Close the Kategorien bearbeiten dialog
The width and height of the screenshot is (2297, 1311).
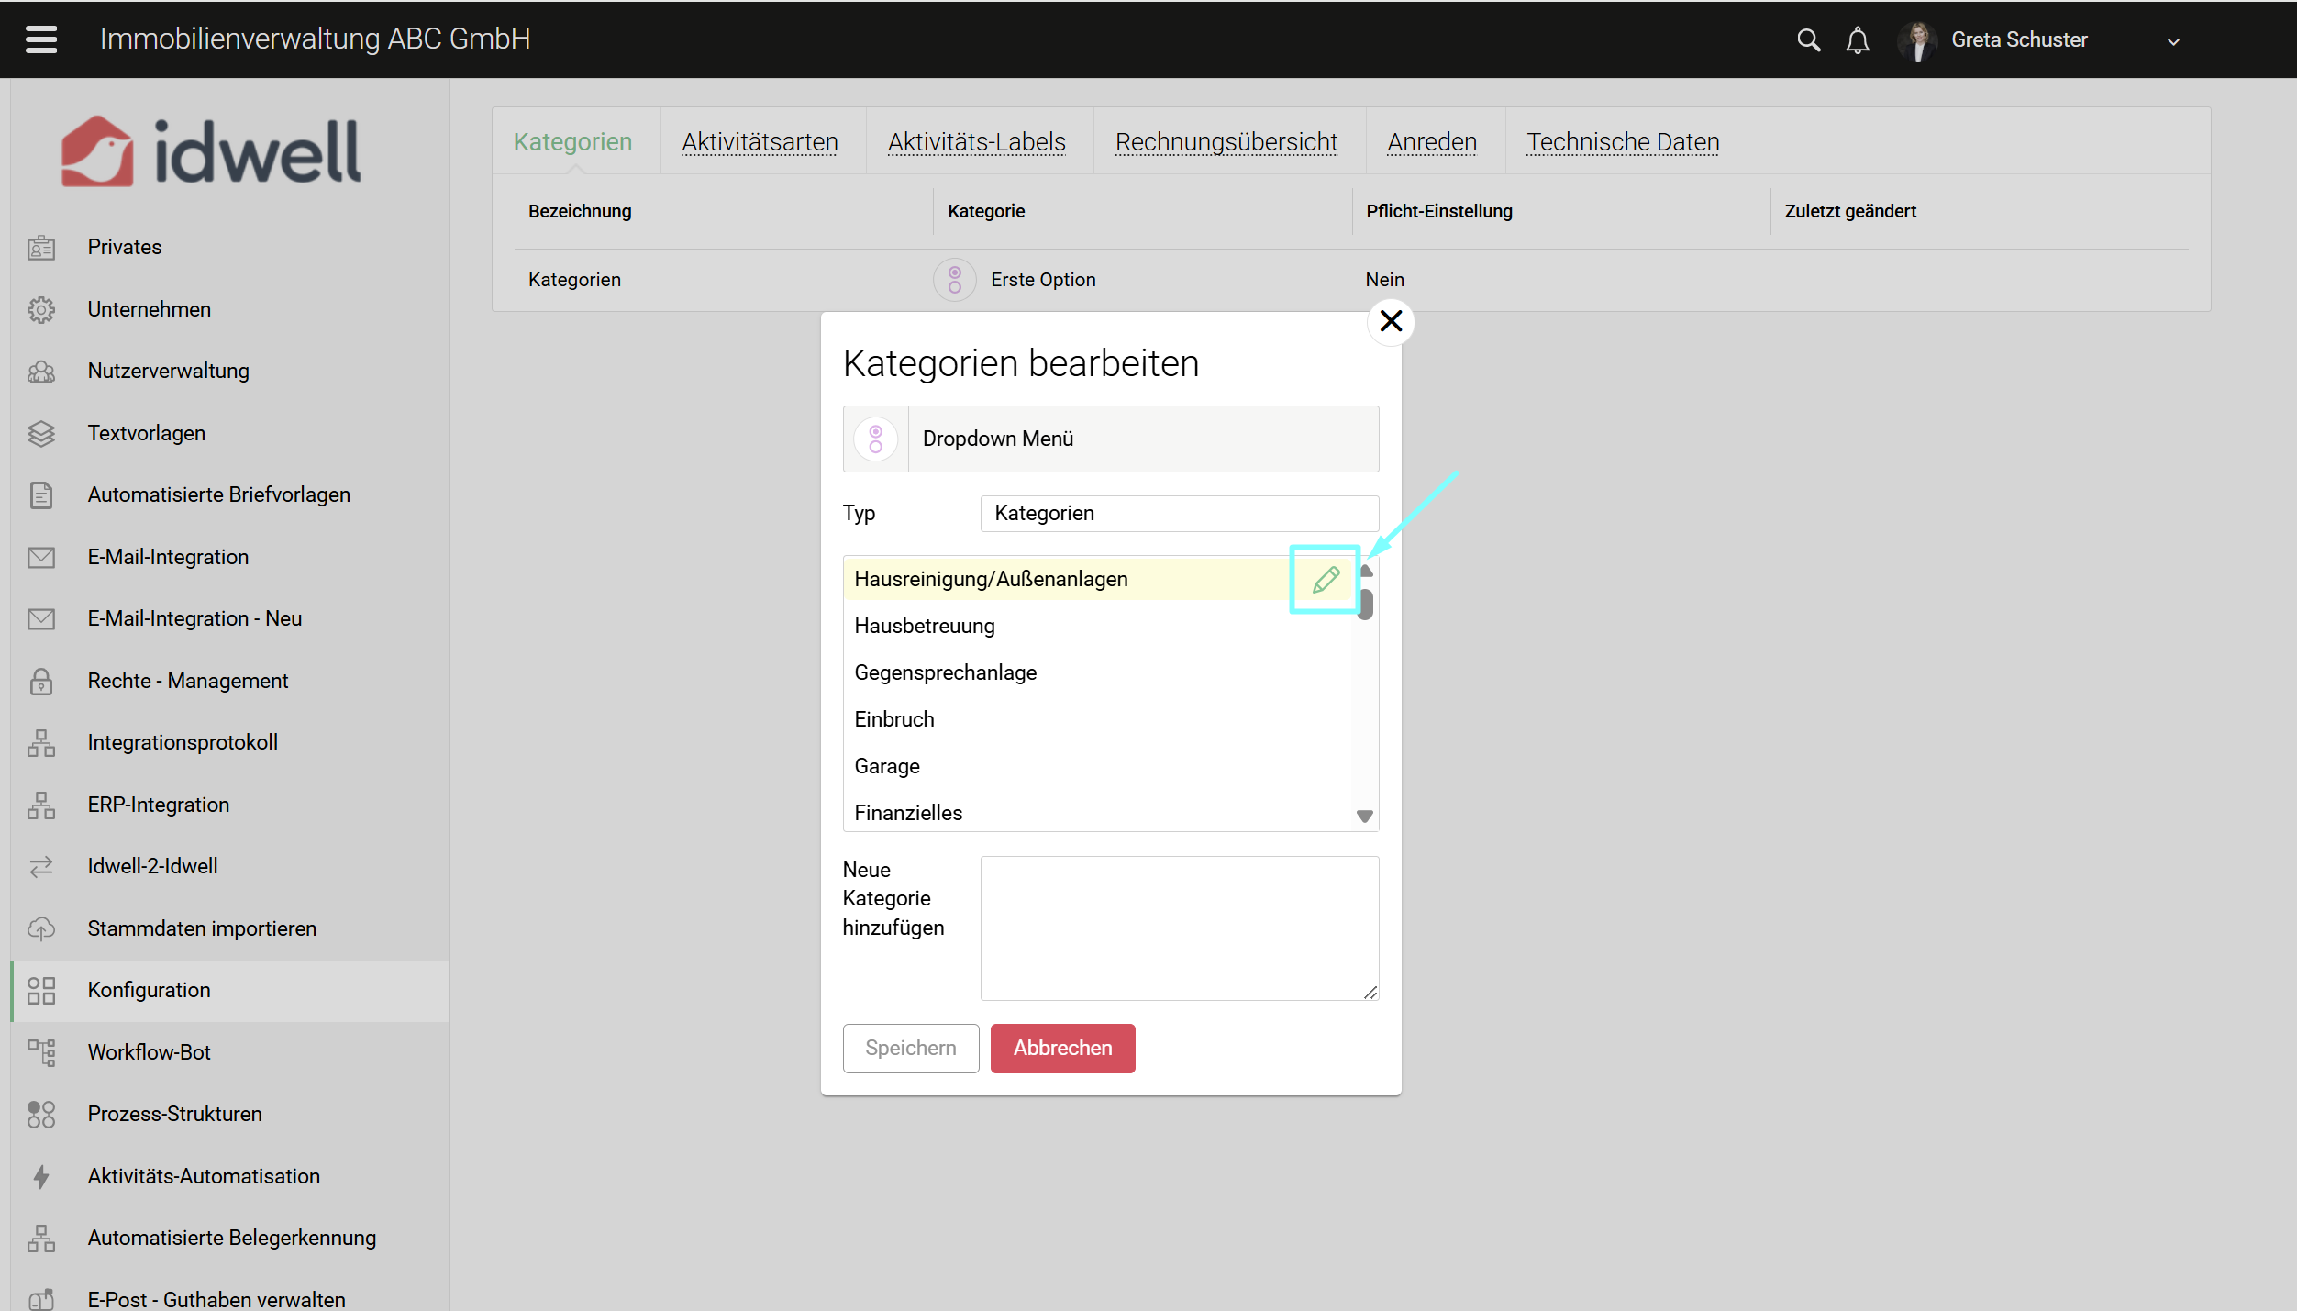1390,321
